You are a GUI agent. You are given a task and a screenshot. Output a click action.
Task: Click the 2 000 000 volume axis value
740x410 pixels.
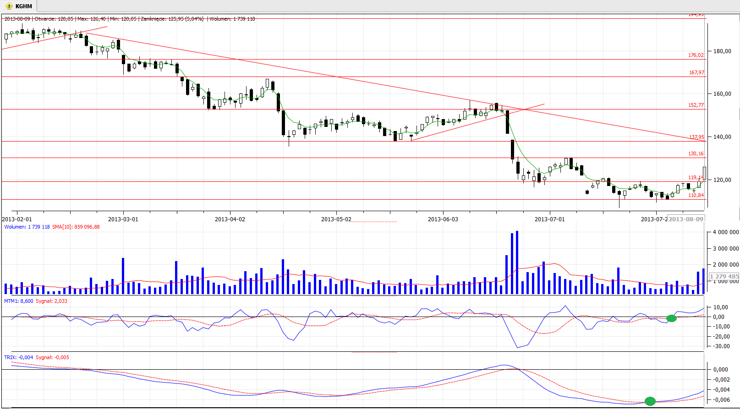point(726,265)
